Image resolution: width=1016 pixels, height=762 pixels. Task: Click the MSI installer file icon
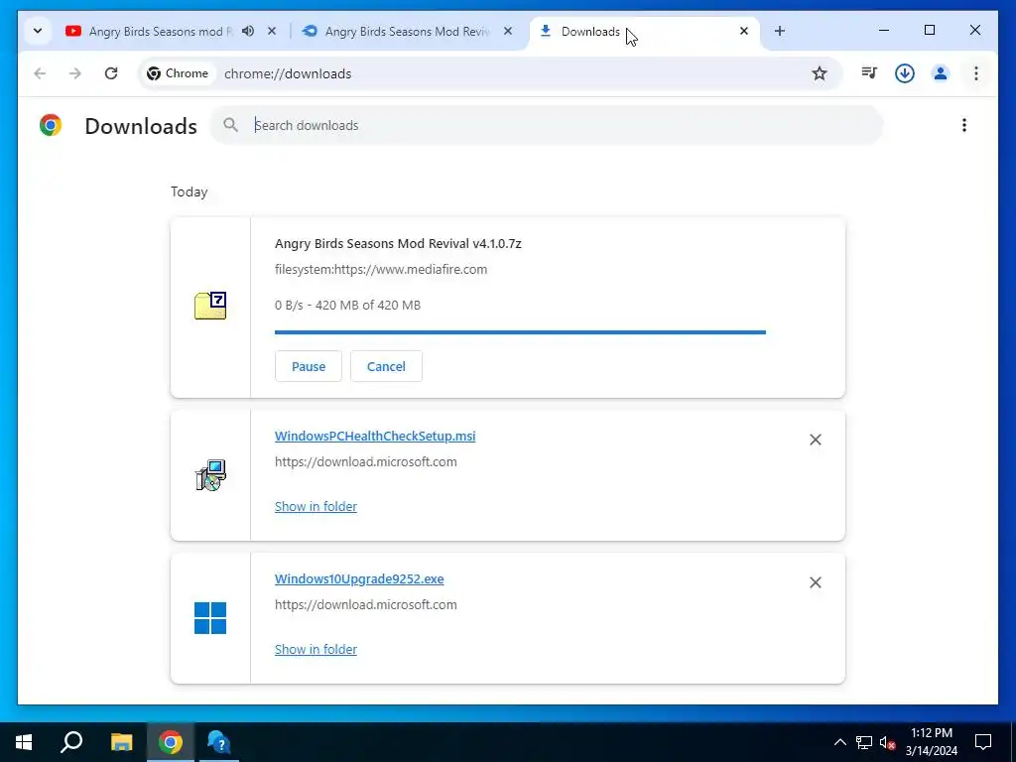coord(210,475)
